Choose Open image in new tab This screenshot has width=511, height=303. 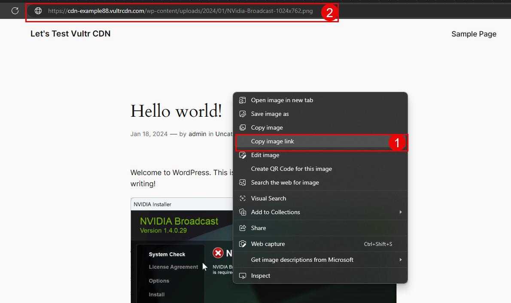click(320, 100)
